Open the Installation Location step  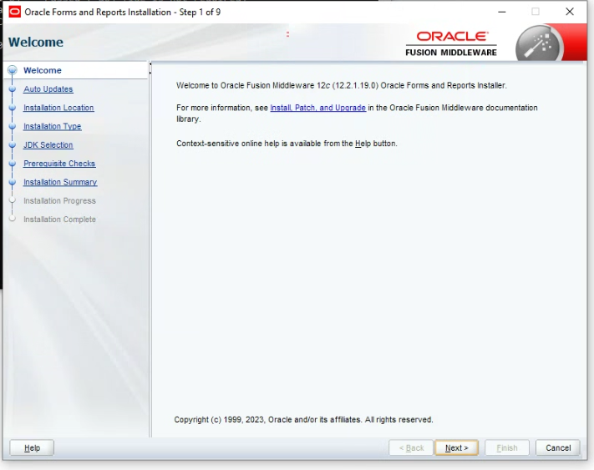coord(58,108)
